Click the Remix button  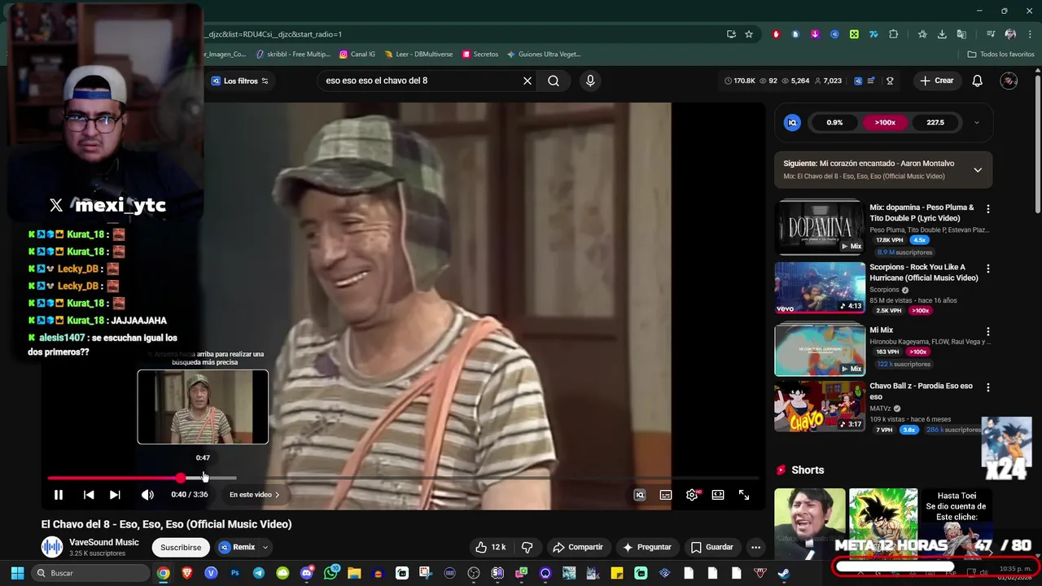coord(237,548)
